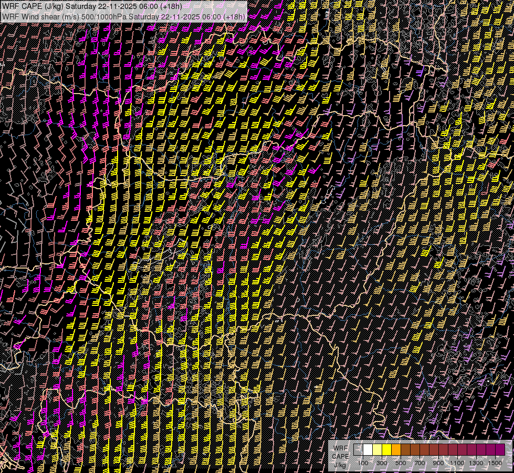Viewport: 514px width, 473px height.
Task: Select the orange CAPE legend swatch
Action: (396, 449)
